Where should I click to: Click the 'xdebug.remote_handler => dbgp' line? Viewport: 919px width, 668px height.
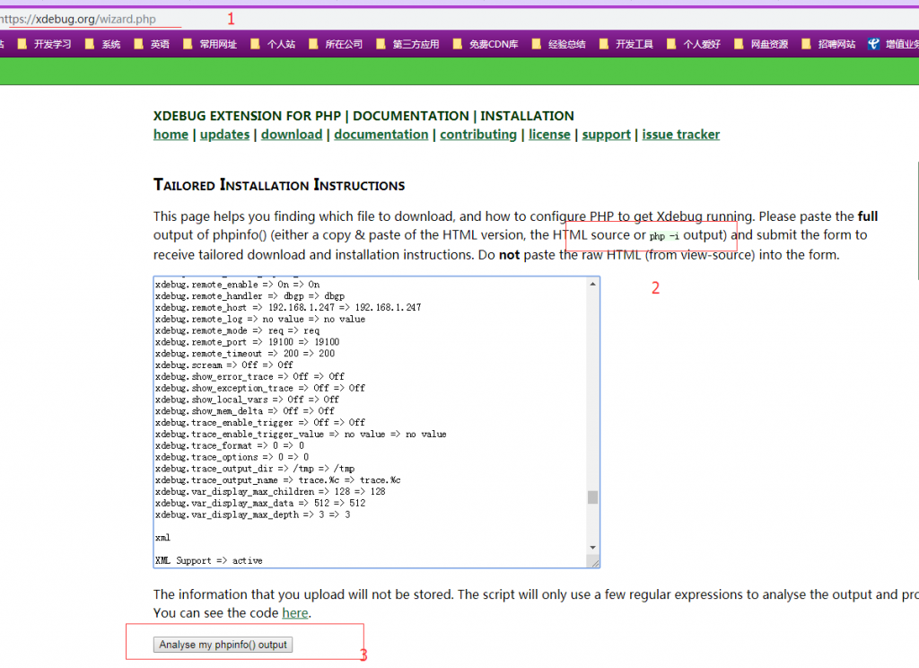coord(249,296)
